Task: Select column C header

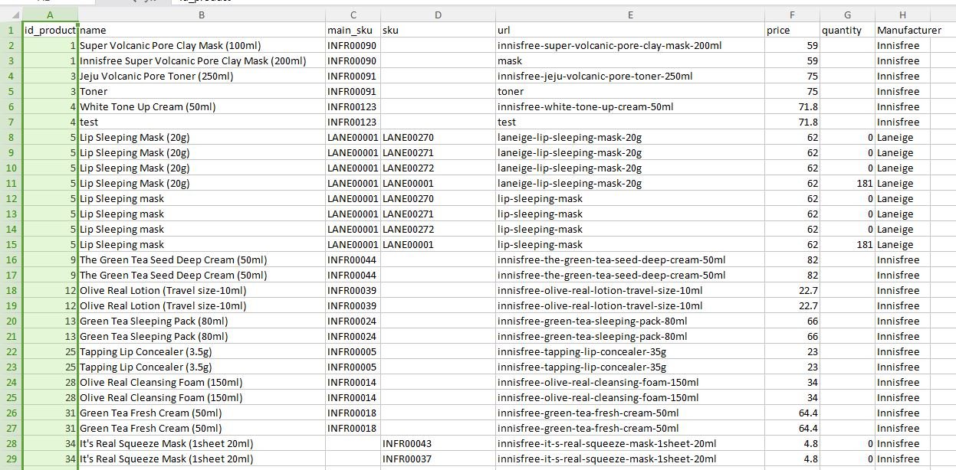Action: tap(353, 15)
